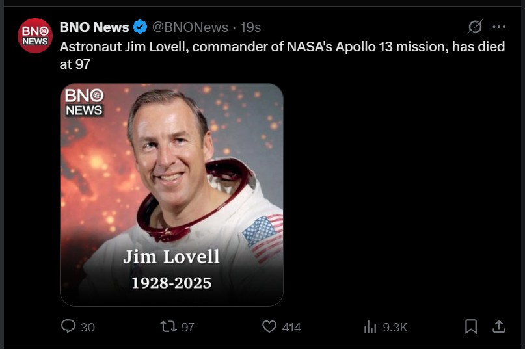Like the post with the heart icon
The height and width of the screenshot is (349, 525).
[269, 327]
